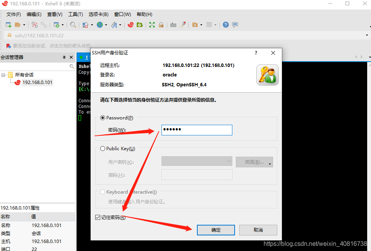Select the Keyboard Interactive radio button
The width and height of the screenshot is (371, 251).
pyautogui.click(x=102, y=192)
